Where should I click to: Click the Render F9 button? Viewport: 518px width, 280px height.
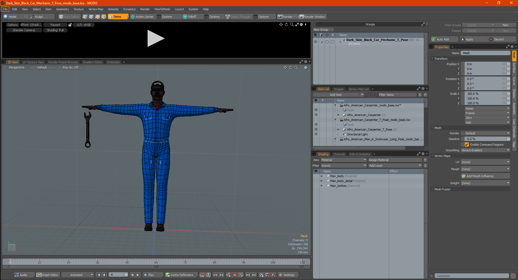click(287, 17)
